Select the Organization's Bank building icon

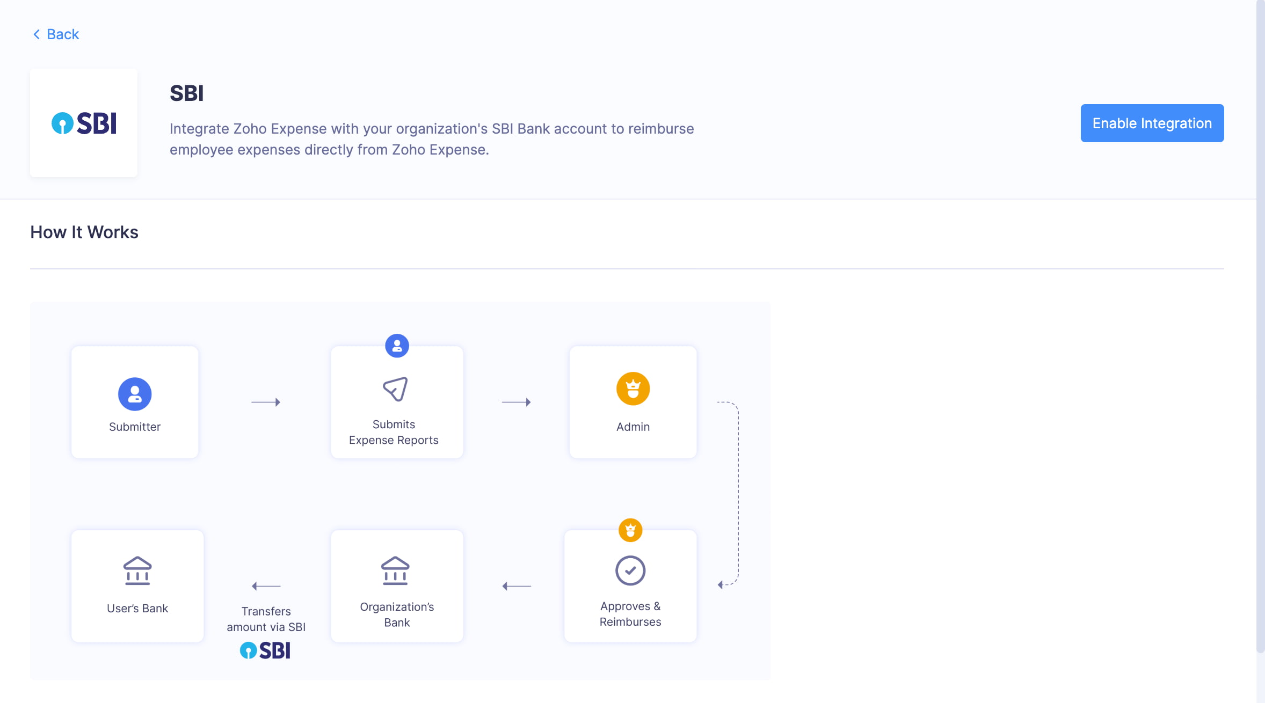(396, 570)
